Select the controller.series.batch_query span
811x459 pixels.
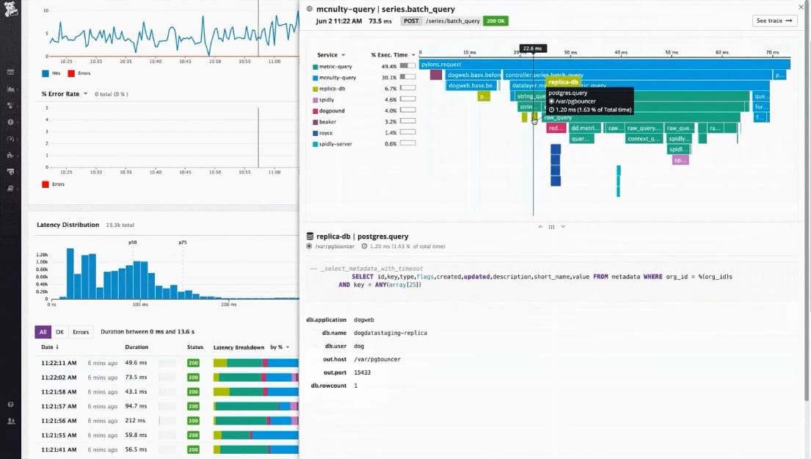click(x=637, y=75)
